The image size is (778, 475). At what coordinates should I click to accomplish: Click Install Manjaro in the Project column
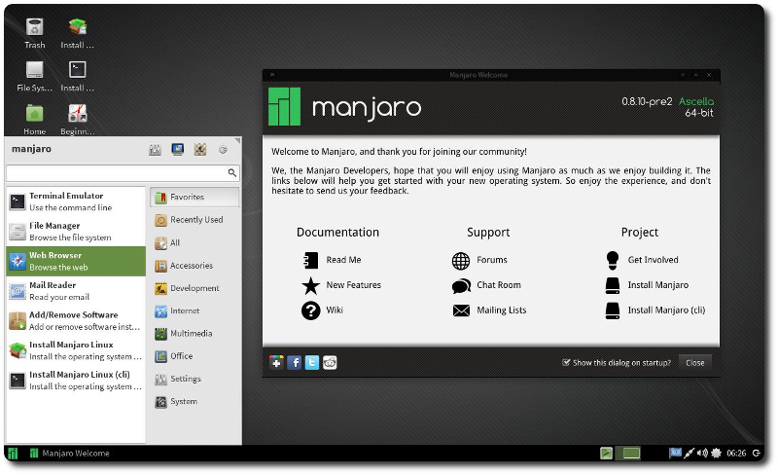coord(647,285)
